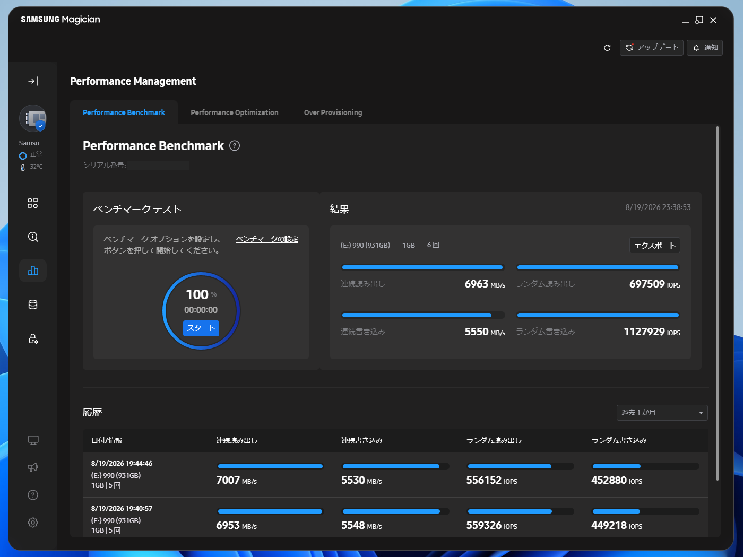Close the Samsung Magician window
The width and height of the screenshot is (743, 557).
pos(713,20)
